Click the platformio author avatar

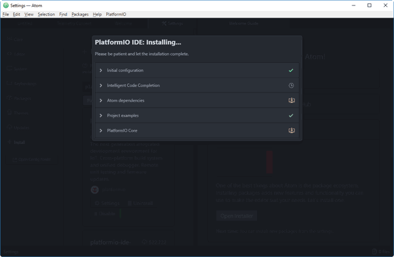[95, 189]
